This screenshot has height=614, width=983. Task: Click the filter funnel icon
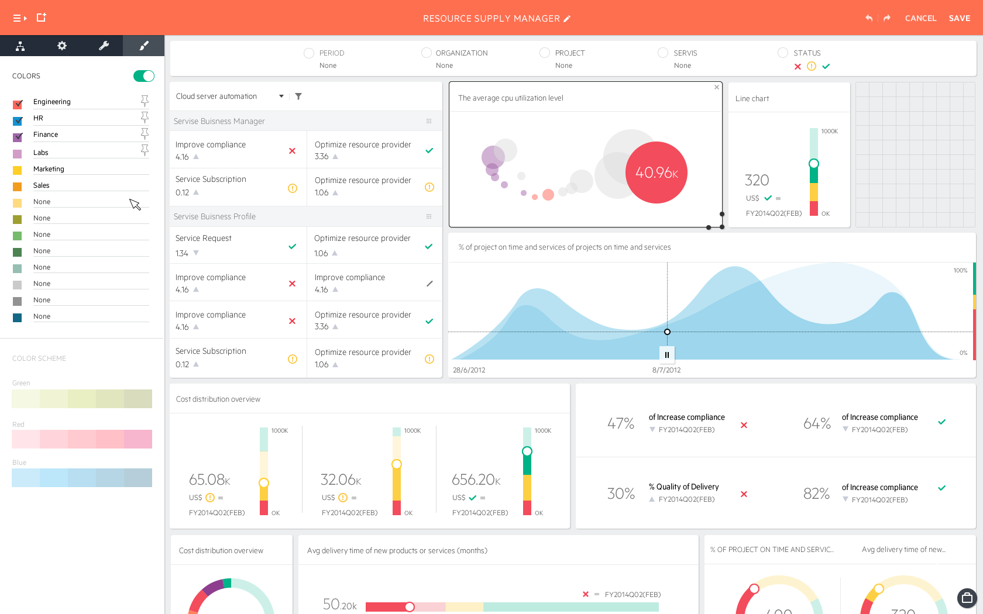(298, 96)
